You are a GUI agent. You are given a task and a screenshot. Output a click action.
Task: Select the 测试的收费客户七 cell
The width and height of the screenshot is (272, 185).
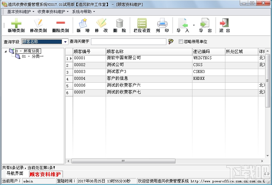pos(149,92)
